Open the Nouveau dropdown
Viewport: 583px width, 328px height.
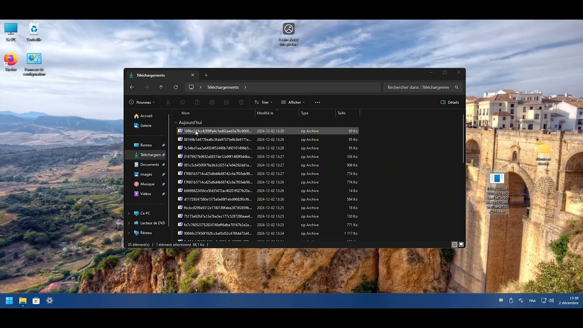(x=142, y=102)
